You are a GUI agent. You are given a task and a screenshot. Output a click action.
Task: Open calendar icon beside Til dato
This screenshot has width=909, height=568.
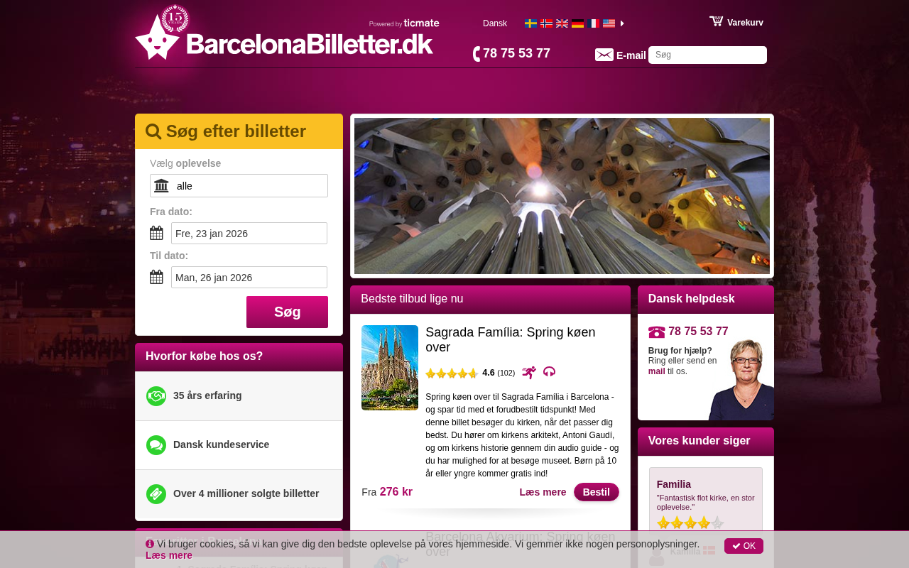pyautogui.click(x=156, y=277)
